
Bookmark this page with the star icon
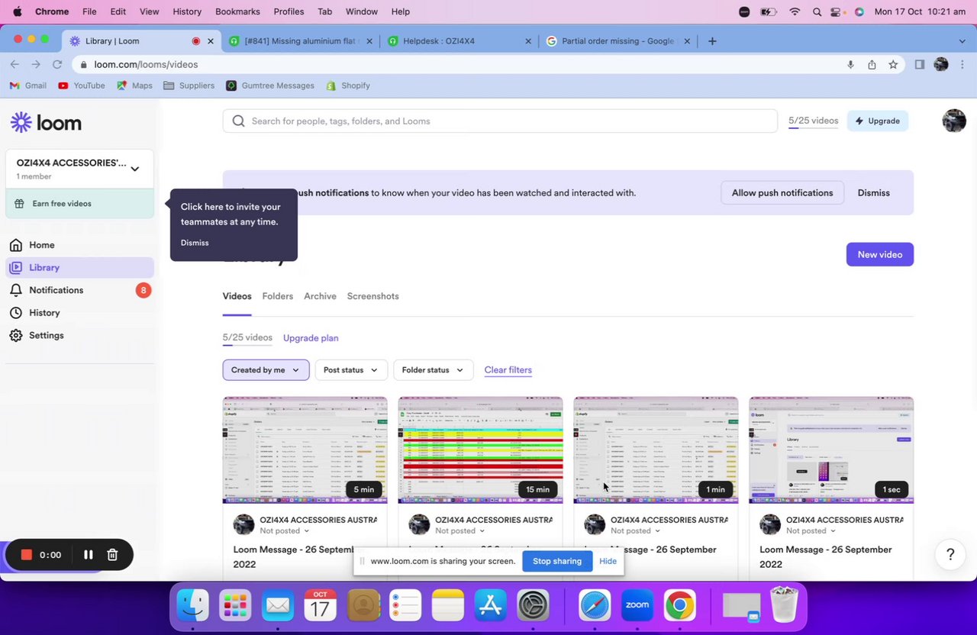point(893,65)
